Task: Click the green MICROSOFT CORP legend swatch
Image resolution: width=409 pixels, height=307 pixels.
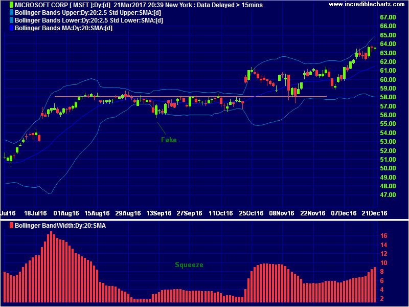Action: tap(11, 5)
